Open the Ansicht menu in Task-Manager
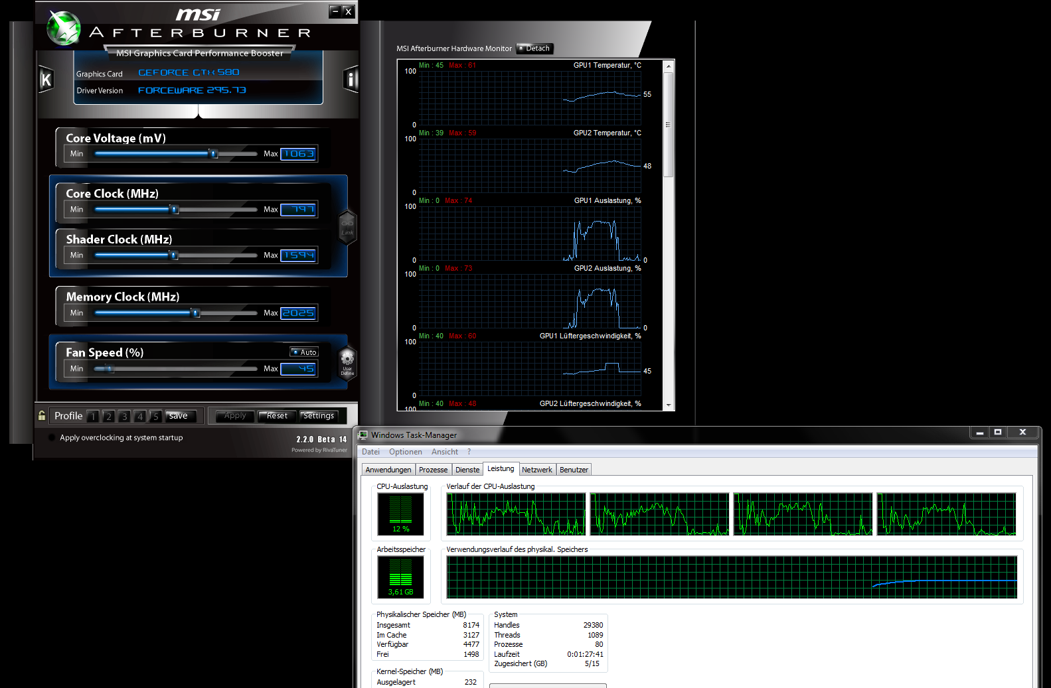Screen dimensions: 1051x688 tap(445, 452)
